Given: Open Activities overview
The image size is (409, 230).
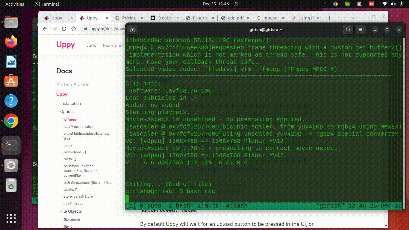Looking at the screenshot, I should pyautogui.click(x=15, y=4).
